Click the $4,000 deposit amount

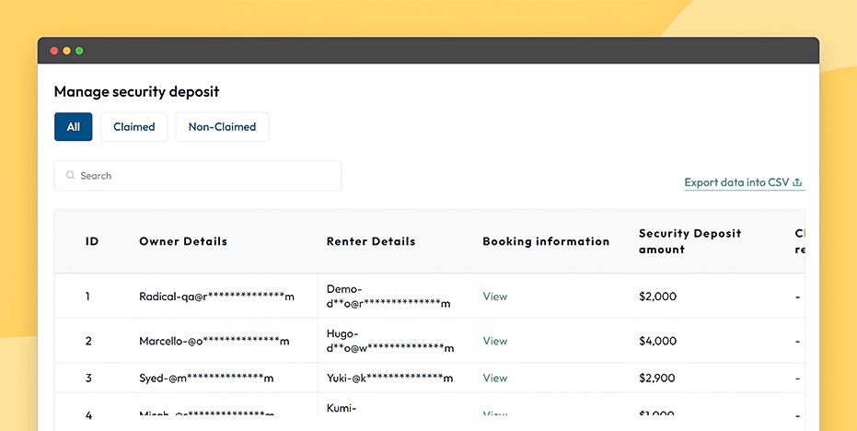657,341
